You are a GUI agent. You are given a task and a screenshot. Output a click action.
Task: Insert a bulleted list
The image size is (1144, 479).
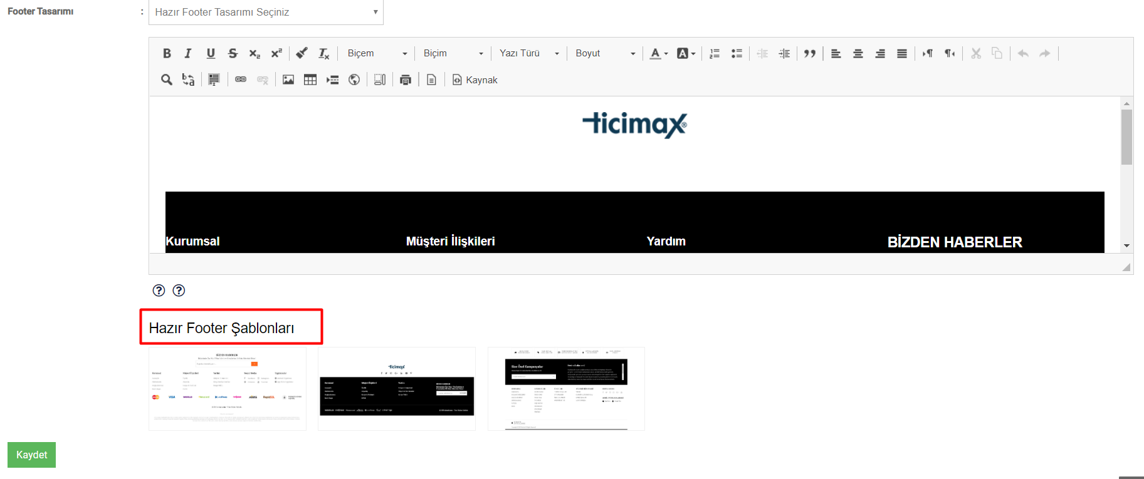pyautogui.click(x=737, y=53)
